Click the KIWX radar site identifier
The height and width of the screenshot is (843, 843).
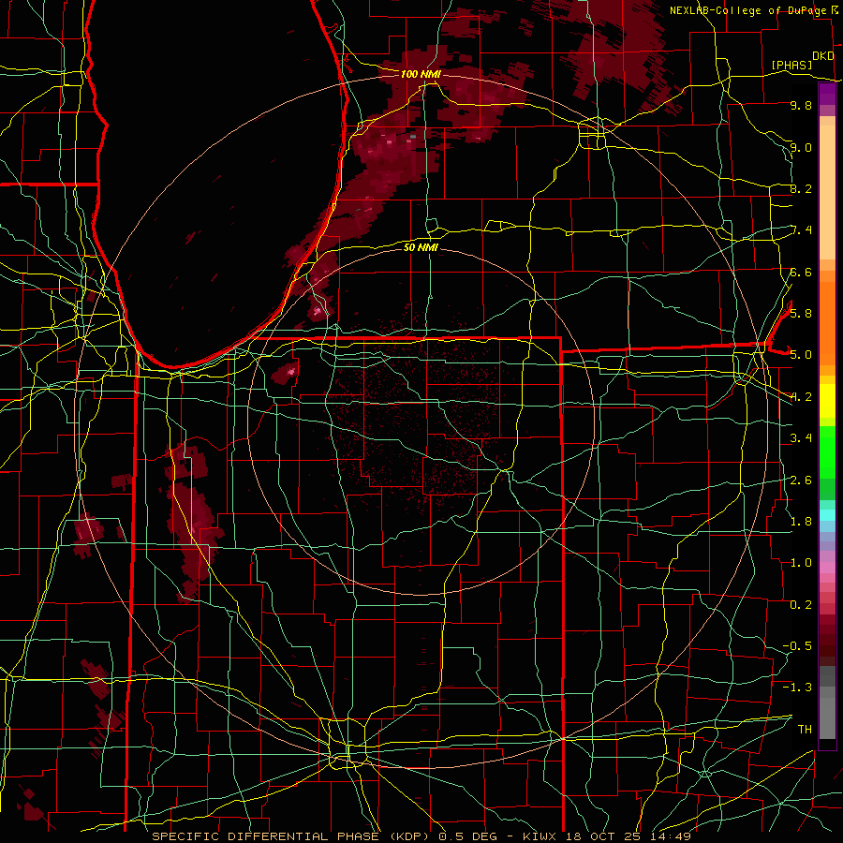[x=540, y=836]
